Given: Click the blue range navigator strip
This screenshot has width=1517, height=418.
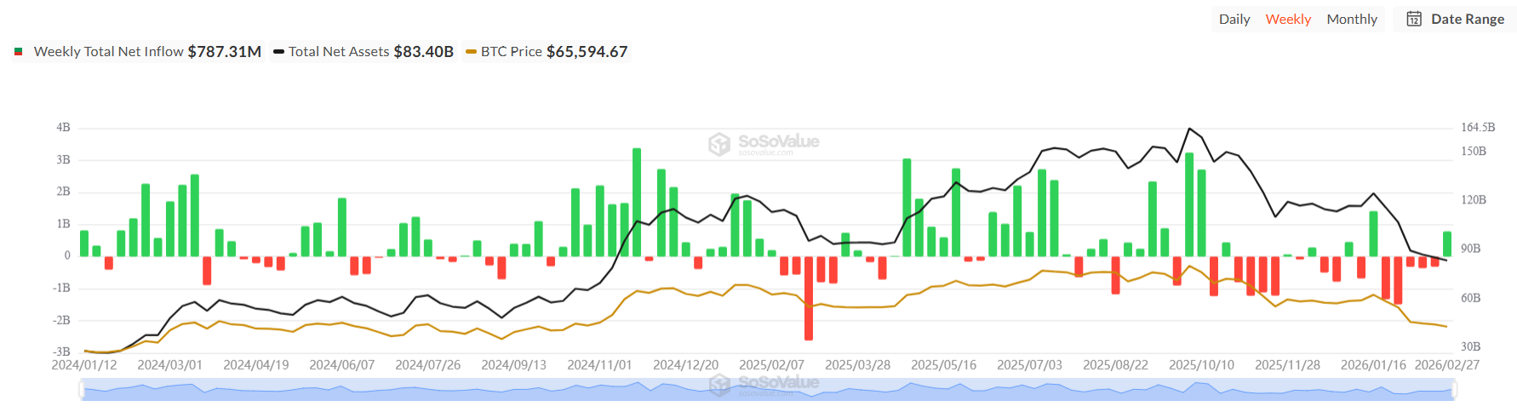Looking at the screenshot, I should coord(768,390).
